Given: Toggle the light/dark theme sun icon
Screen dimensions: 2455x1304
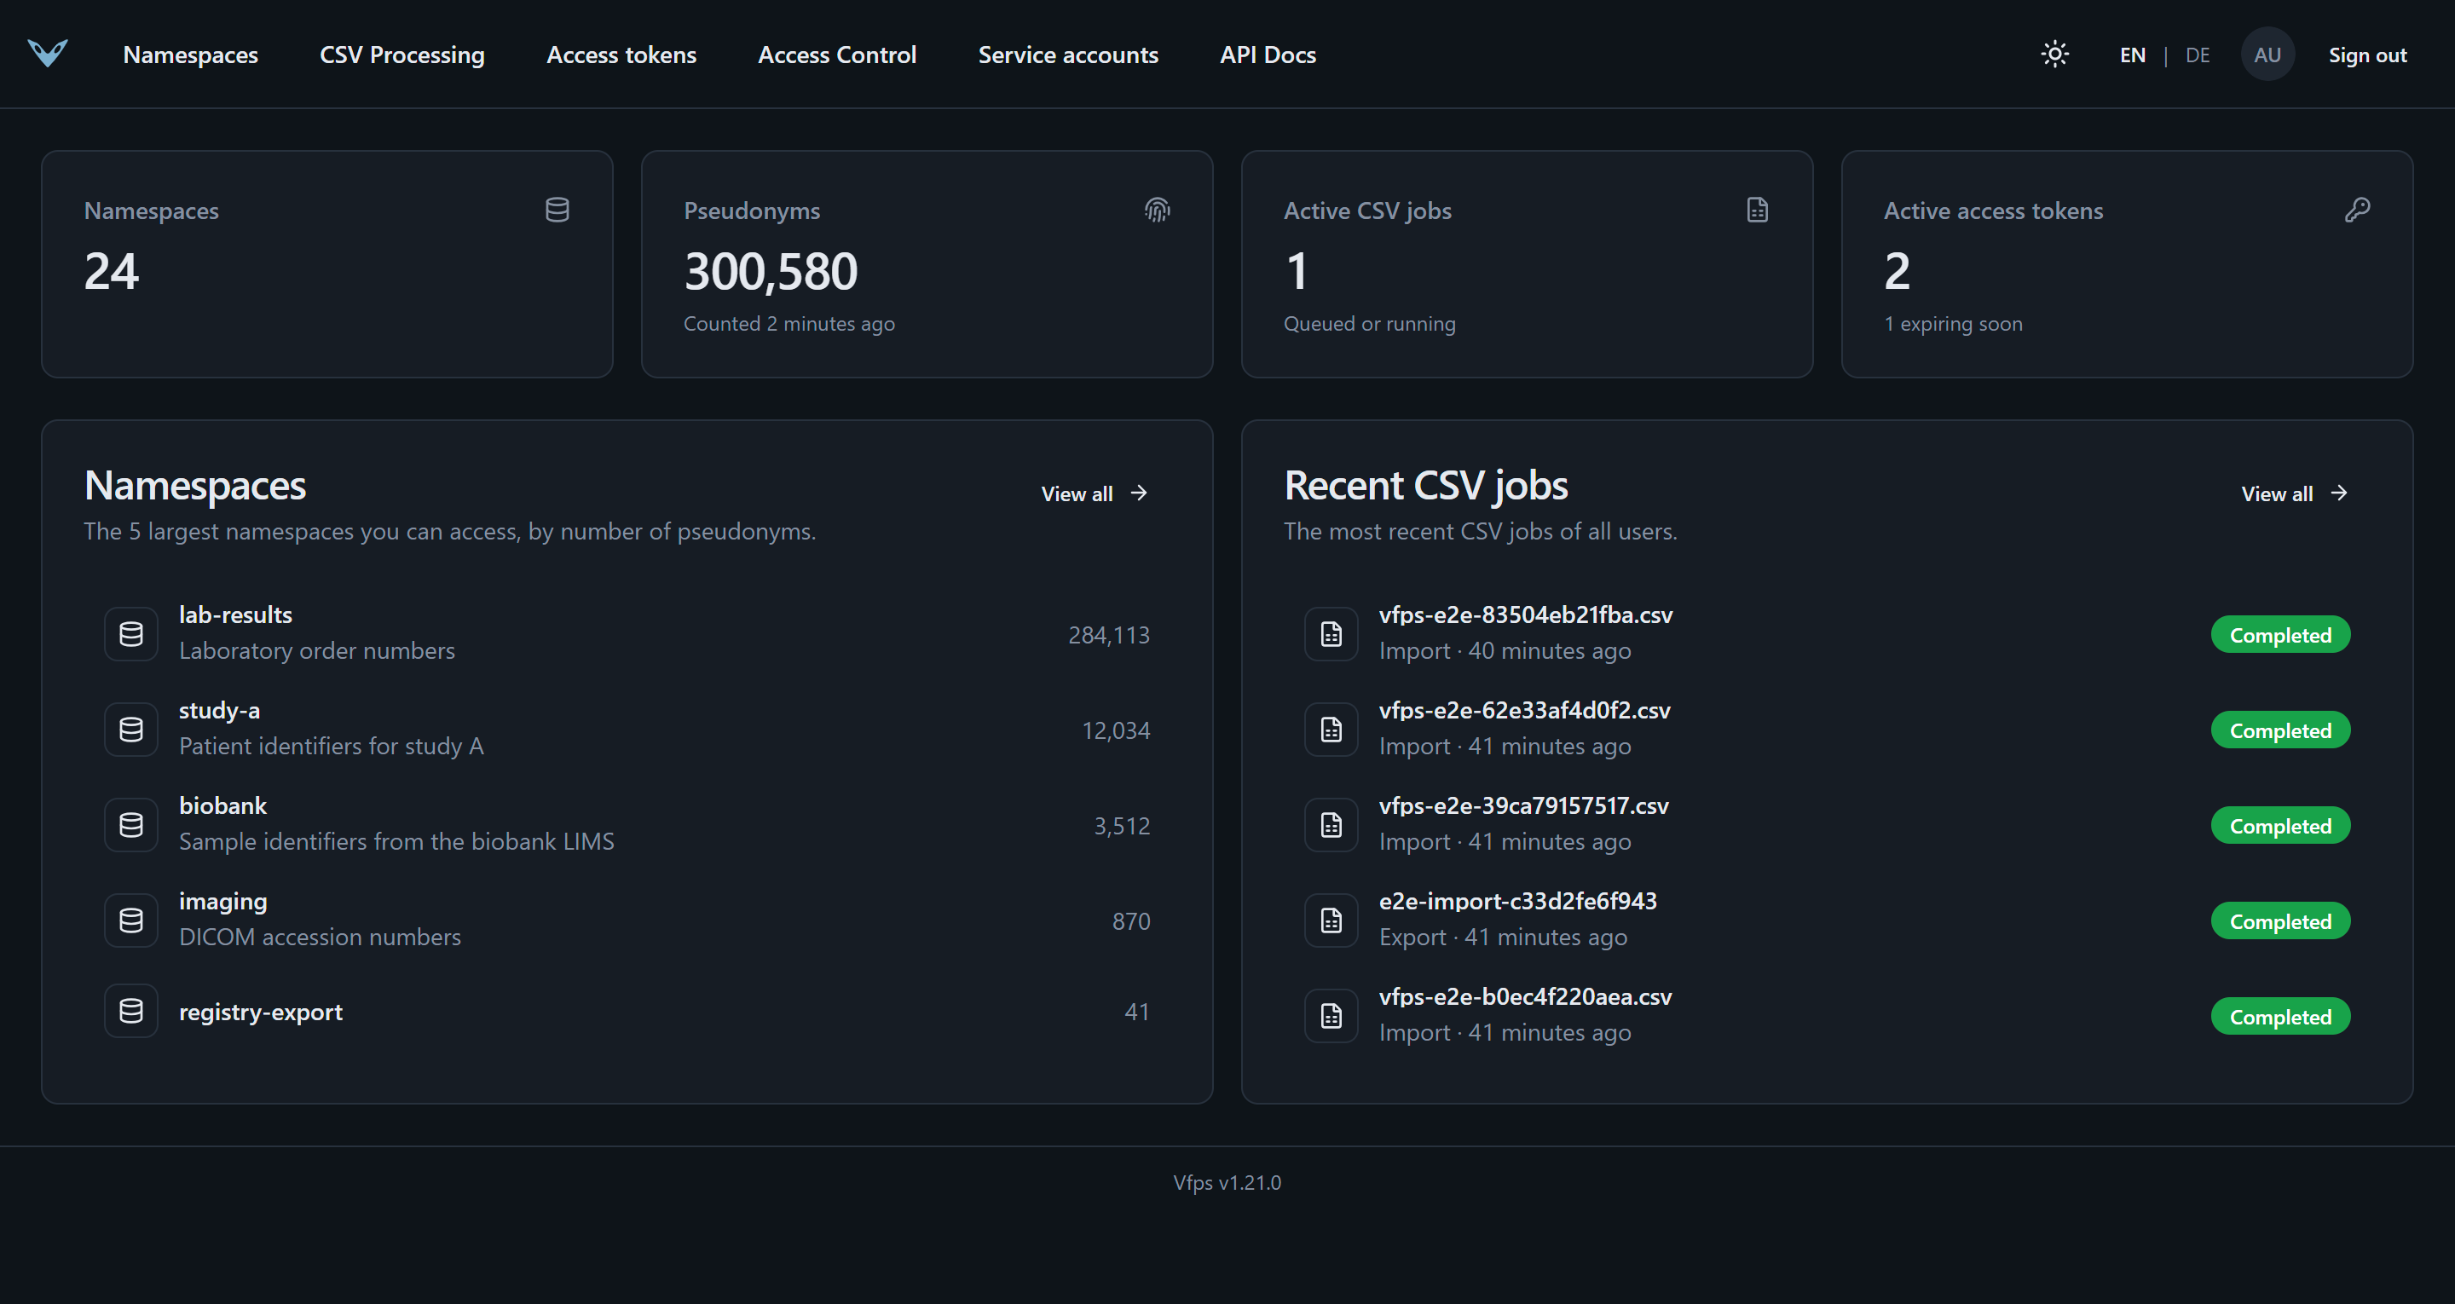Looking at the screenshot, I should tap(2054, 55).
